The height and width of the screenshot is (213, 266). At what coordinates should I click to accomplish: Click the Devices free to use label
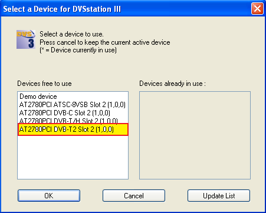click(44, 84)
